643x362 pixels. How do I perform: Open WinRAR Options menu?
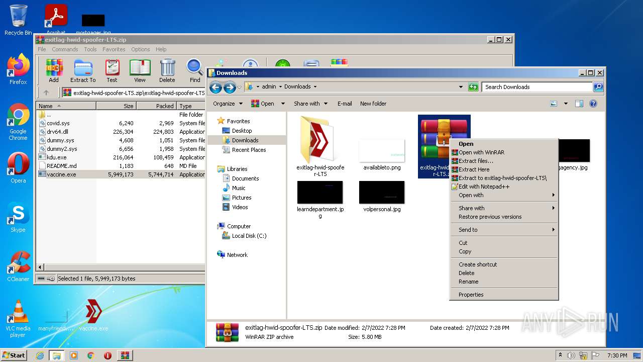tap(141, 49)
